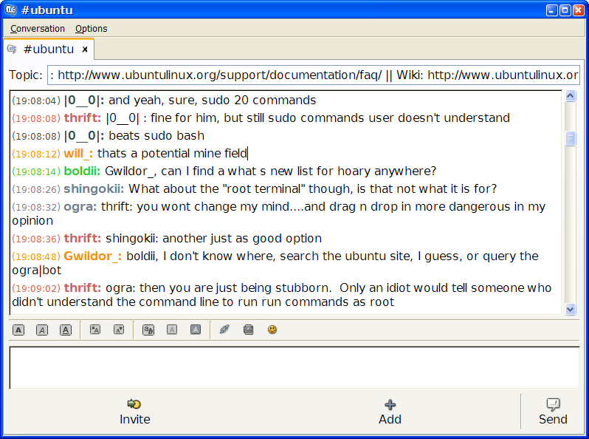589x439 pixels.
Task: Click in the Topic text field
Action: pyautogui.click(x=314, y=75)
